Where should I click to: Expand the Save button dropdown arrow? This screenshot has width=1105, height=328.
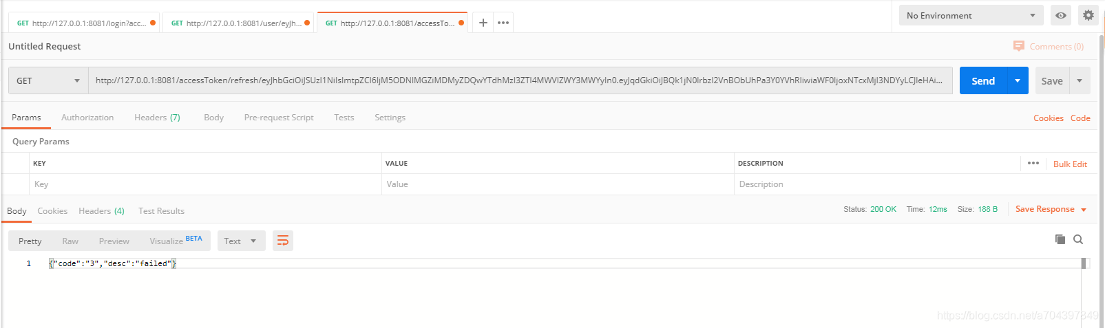tap(1080, 80)
